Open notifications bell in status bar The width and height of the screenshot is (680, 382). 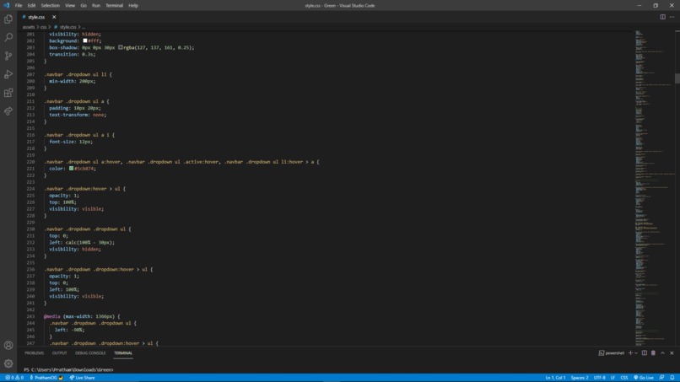(x=672, y=378)
